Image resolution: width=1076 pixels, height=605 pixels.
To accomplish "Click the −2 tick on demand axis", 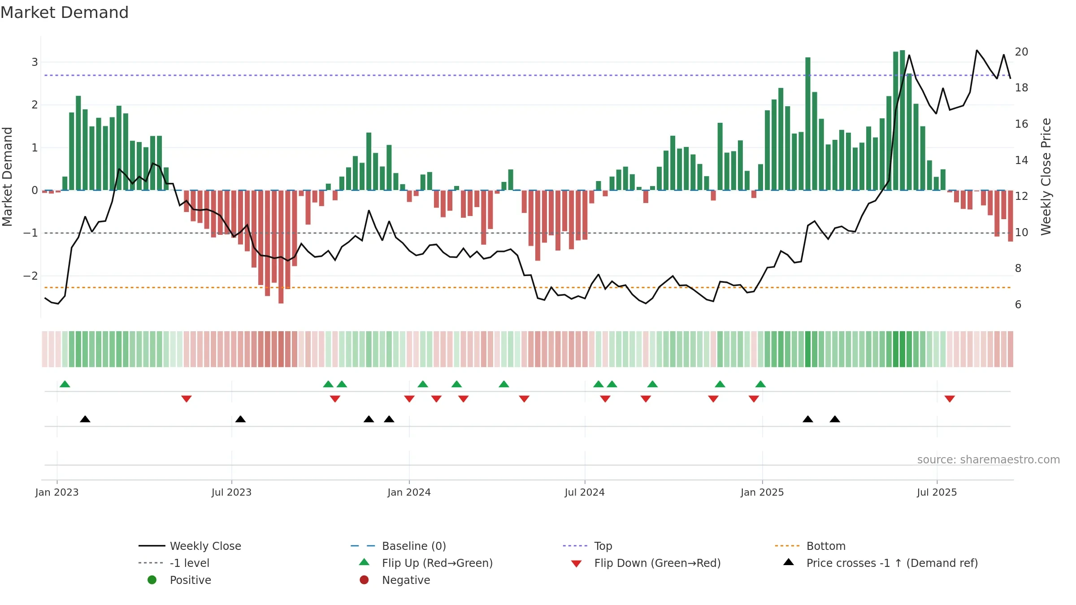I will tap(30, 276).
